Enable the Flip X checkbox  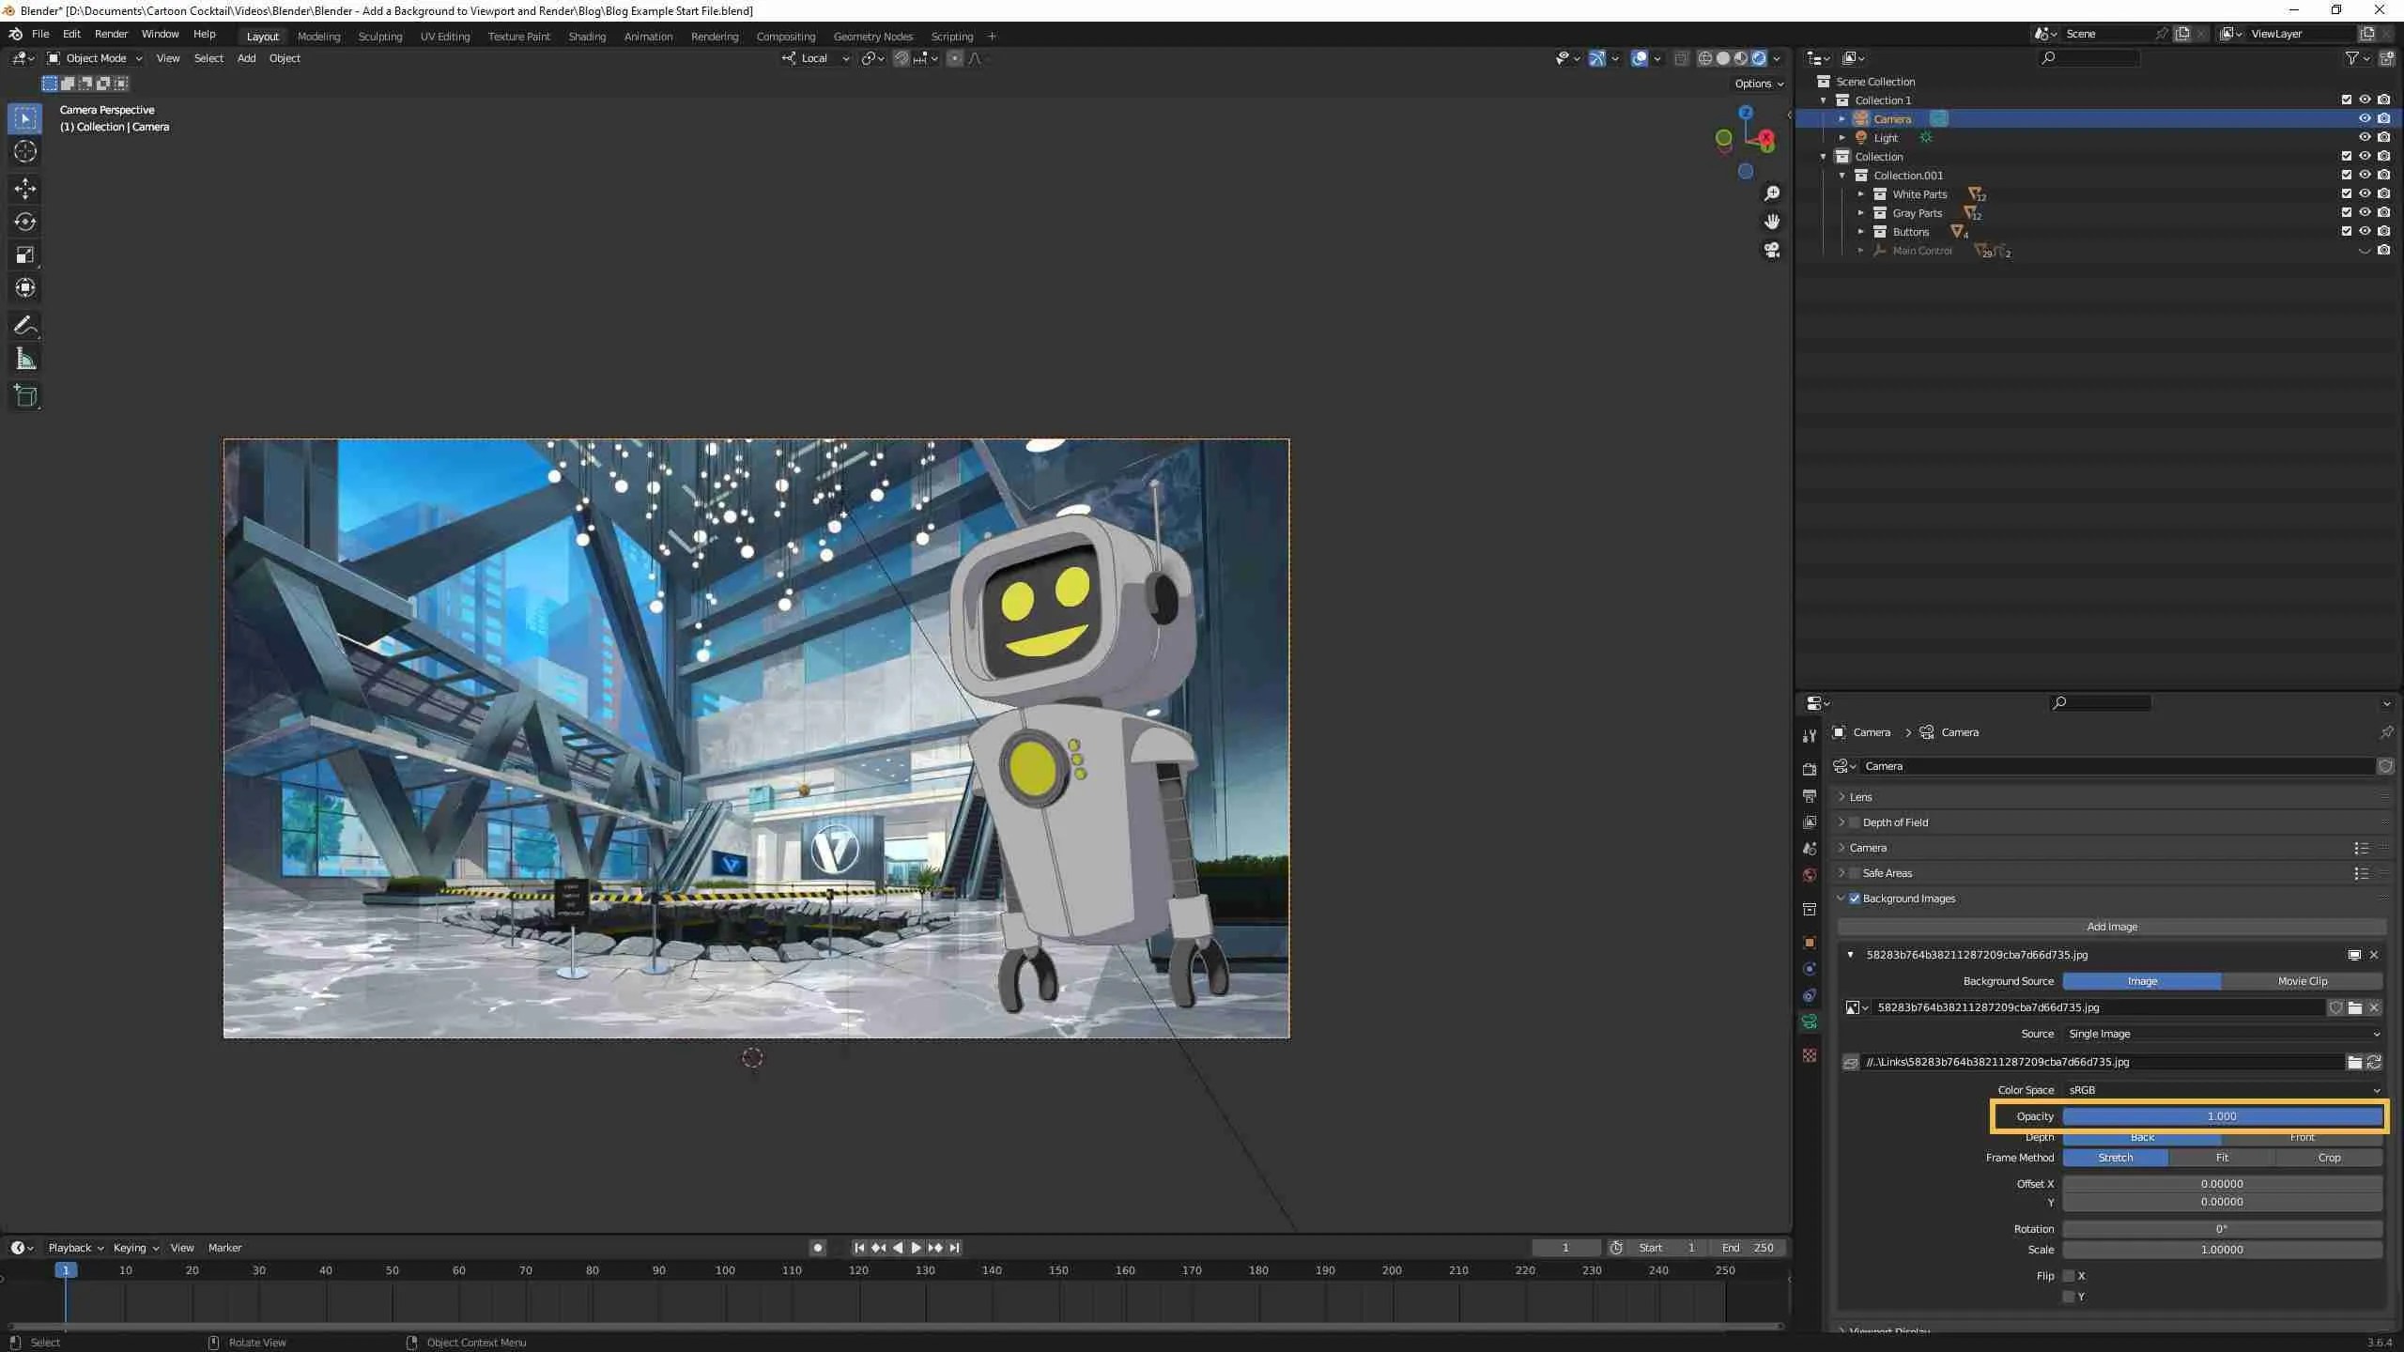click(2070, 1275)
